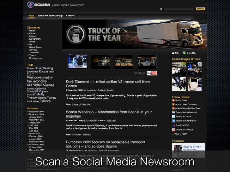The width and height of the screenshot is (230, 172).
Task: Open the November 2009 archive
Action: click(36, 114)
